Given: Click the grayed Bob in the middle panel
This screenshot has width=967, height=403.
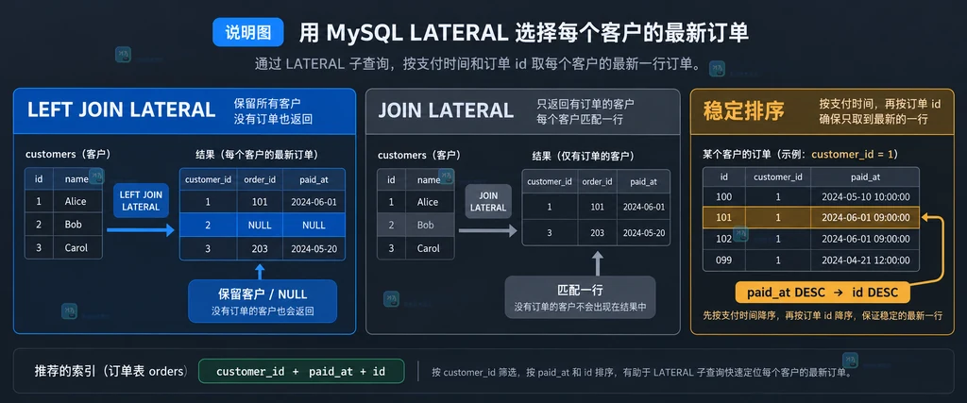Looking at the screenshot, I should 425,225.
